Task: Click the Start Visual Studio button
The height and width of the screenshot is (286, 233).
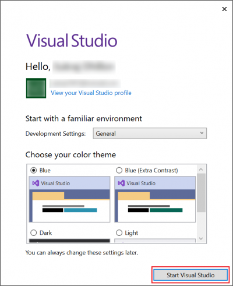Action: pos(190,275)
